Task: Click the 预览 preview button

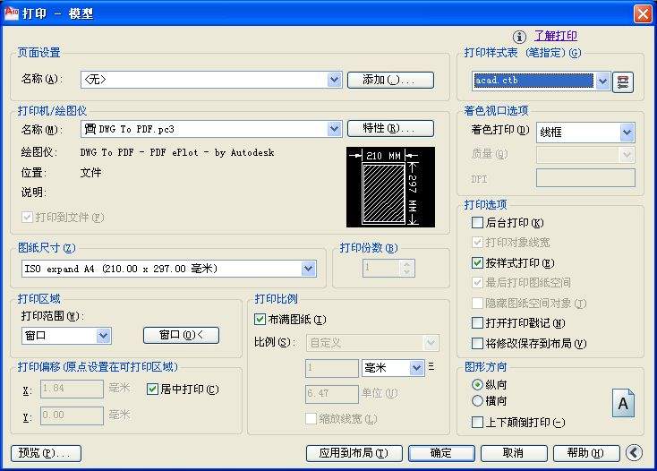Action: (x=46, y=453)
